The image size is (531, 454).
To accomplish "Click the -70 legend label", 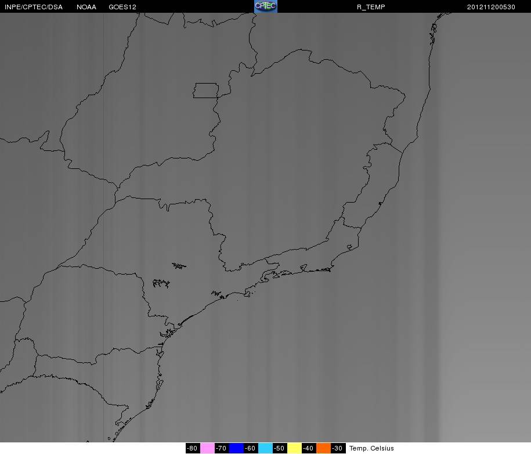I will (222, 448).
